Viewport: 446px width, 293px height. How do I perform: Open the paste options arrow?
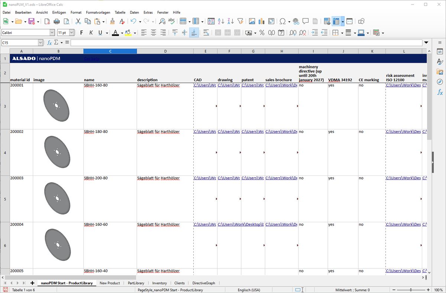[103, 22]
